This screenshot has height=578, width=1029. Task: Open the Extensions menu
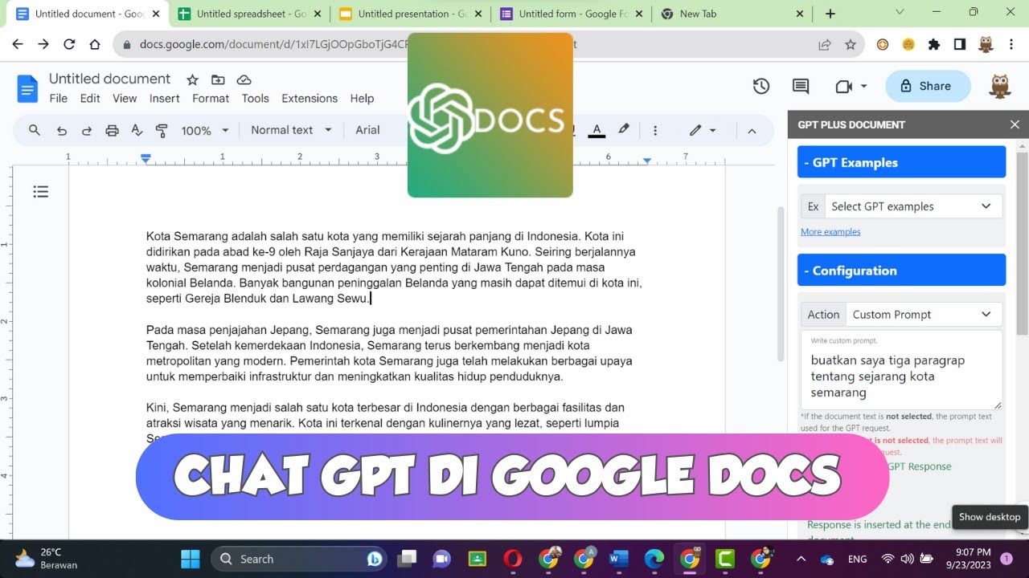point(310,98)
